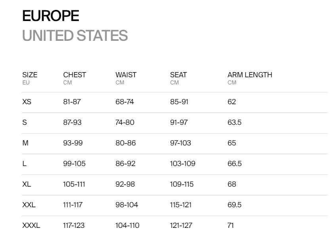Click seat value 109-115 for size XL
Image resolution: width=336 pixels, height=235 pixels.
click(182, 184)
